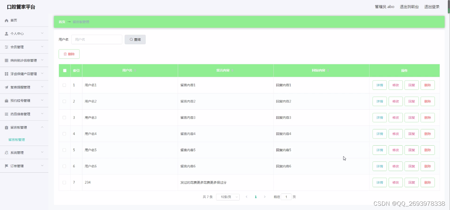Click the cell text 回复内容6
The image size is (450, 210).
click(284, 166)
